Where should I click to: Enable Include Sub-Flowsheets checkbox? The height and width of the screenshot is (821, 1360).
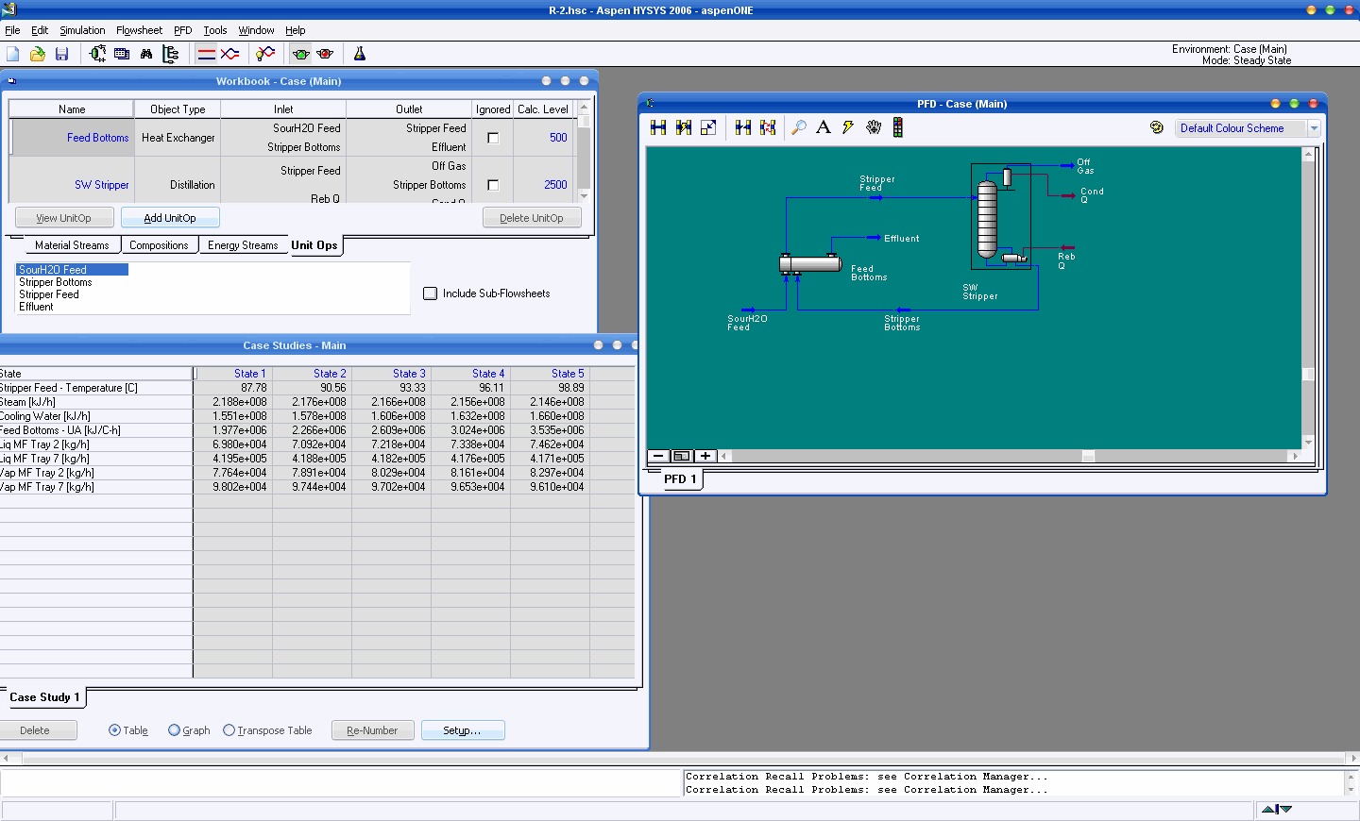coord(431,293)
